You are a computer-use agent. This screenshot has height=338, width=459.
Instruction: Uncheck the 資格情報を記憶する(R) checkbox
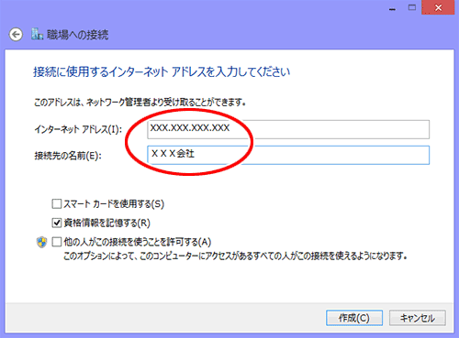tap(57, 223)
